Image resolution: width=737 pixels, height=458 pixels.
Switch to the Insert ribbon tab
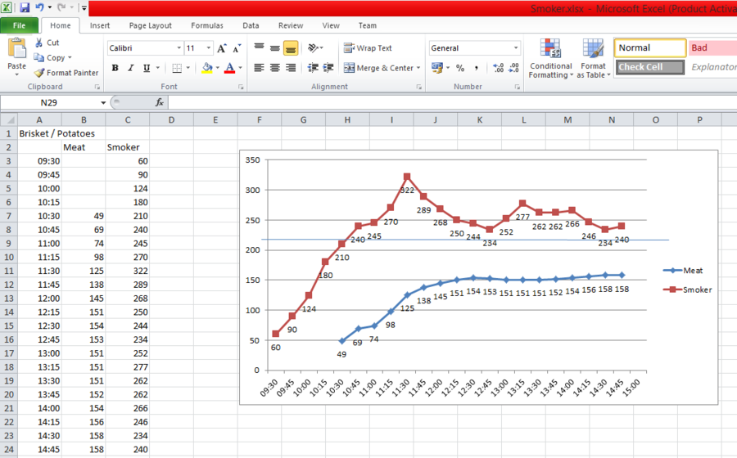pyautogui.click(x=100, y=25)
